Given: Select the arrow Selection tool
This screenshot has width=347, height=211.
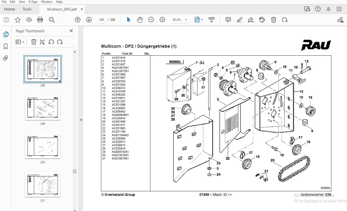Looking at the screenshot, I should pyautogui.click(x=129, y=20).
